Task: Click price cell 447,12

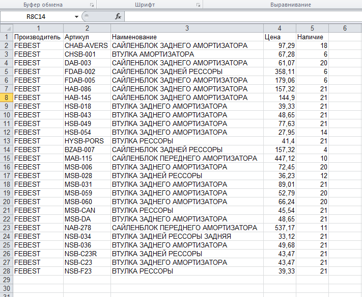Action: point(280,158)
